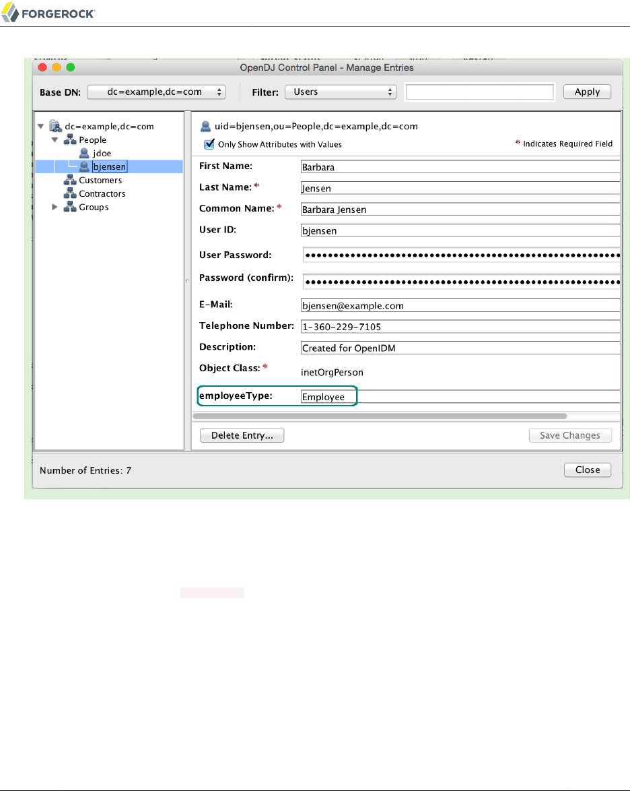This screenshot has width=630, height=791.
Task: Open the Filter Users dropdown
Action: coord(341,92)
